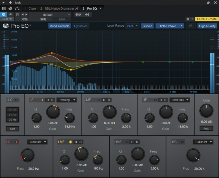Go to next preset arrow

(x=26, y=14)
